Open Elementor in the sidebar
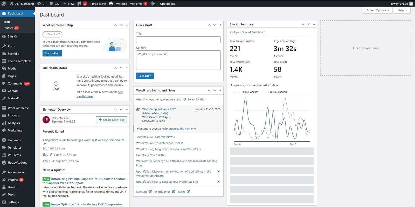This screenshot has height=207, width=415. (x=15, y=140)
